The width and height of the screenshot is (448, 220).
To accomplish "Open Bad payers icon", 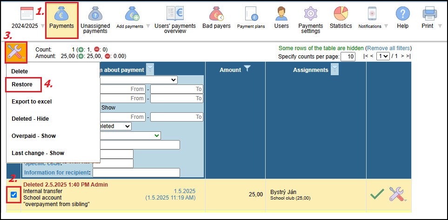I will (x=216, y=14).
